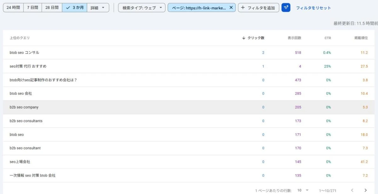This screenshot has width=378, height=194.
Task: Open the 検索タイプ: ウェブ dropdown
Action: (x=142, y=8)
